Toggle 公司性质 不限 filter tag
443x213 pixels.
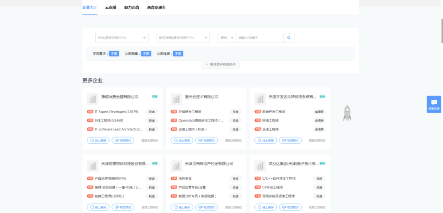(178, 54)
